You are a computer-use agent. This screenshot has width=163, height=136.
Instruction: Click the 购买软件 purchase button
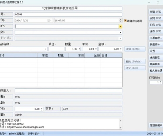pyautogui.click(x=156, y=64)
